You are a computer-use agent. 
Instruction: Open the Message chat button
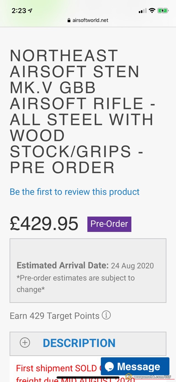point(135,366)
